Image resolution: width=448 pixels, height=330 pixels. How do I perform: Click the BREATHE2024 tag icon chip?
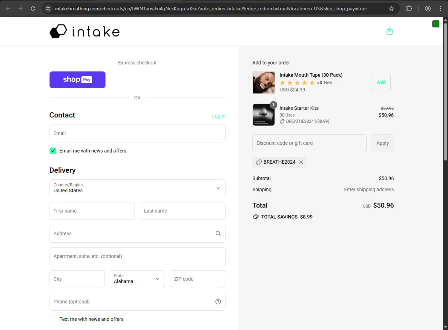259,162
